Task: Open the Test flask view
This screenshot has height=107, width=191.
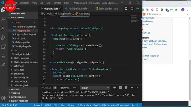Action: [x=3, y=56]
